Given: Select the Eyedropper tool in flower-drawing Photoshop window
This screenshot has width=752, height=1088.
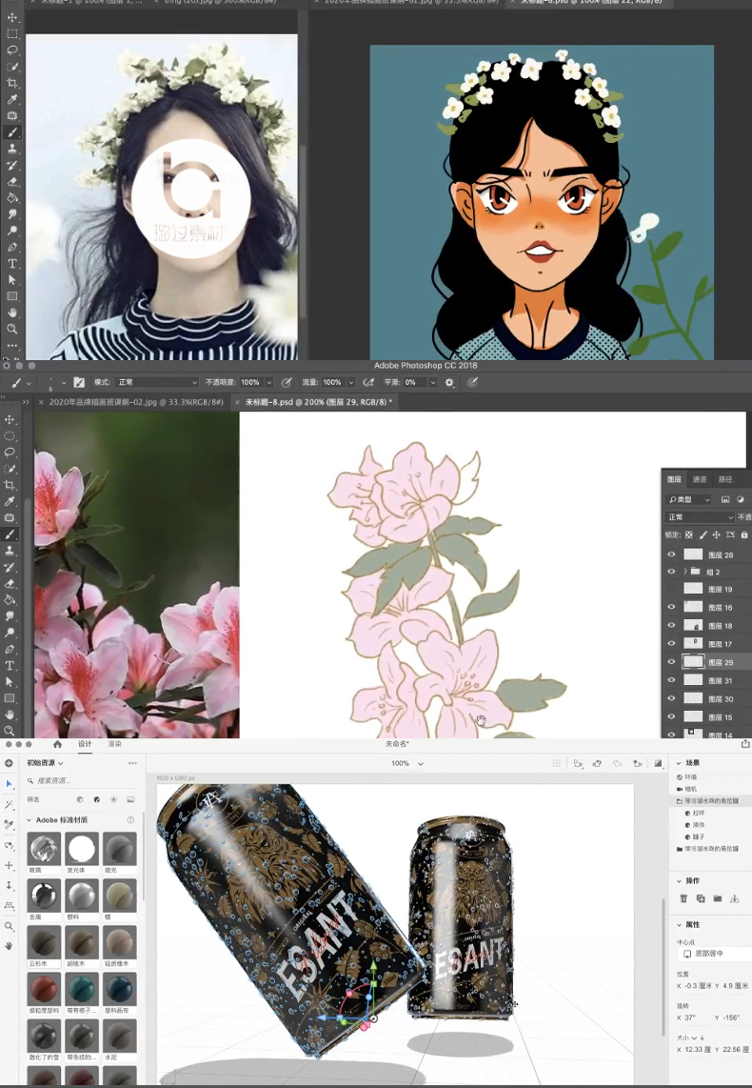Looking at the screenshot, I should 10,502.
